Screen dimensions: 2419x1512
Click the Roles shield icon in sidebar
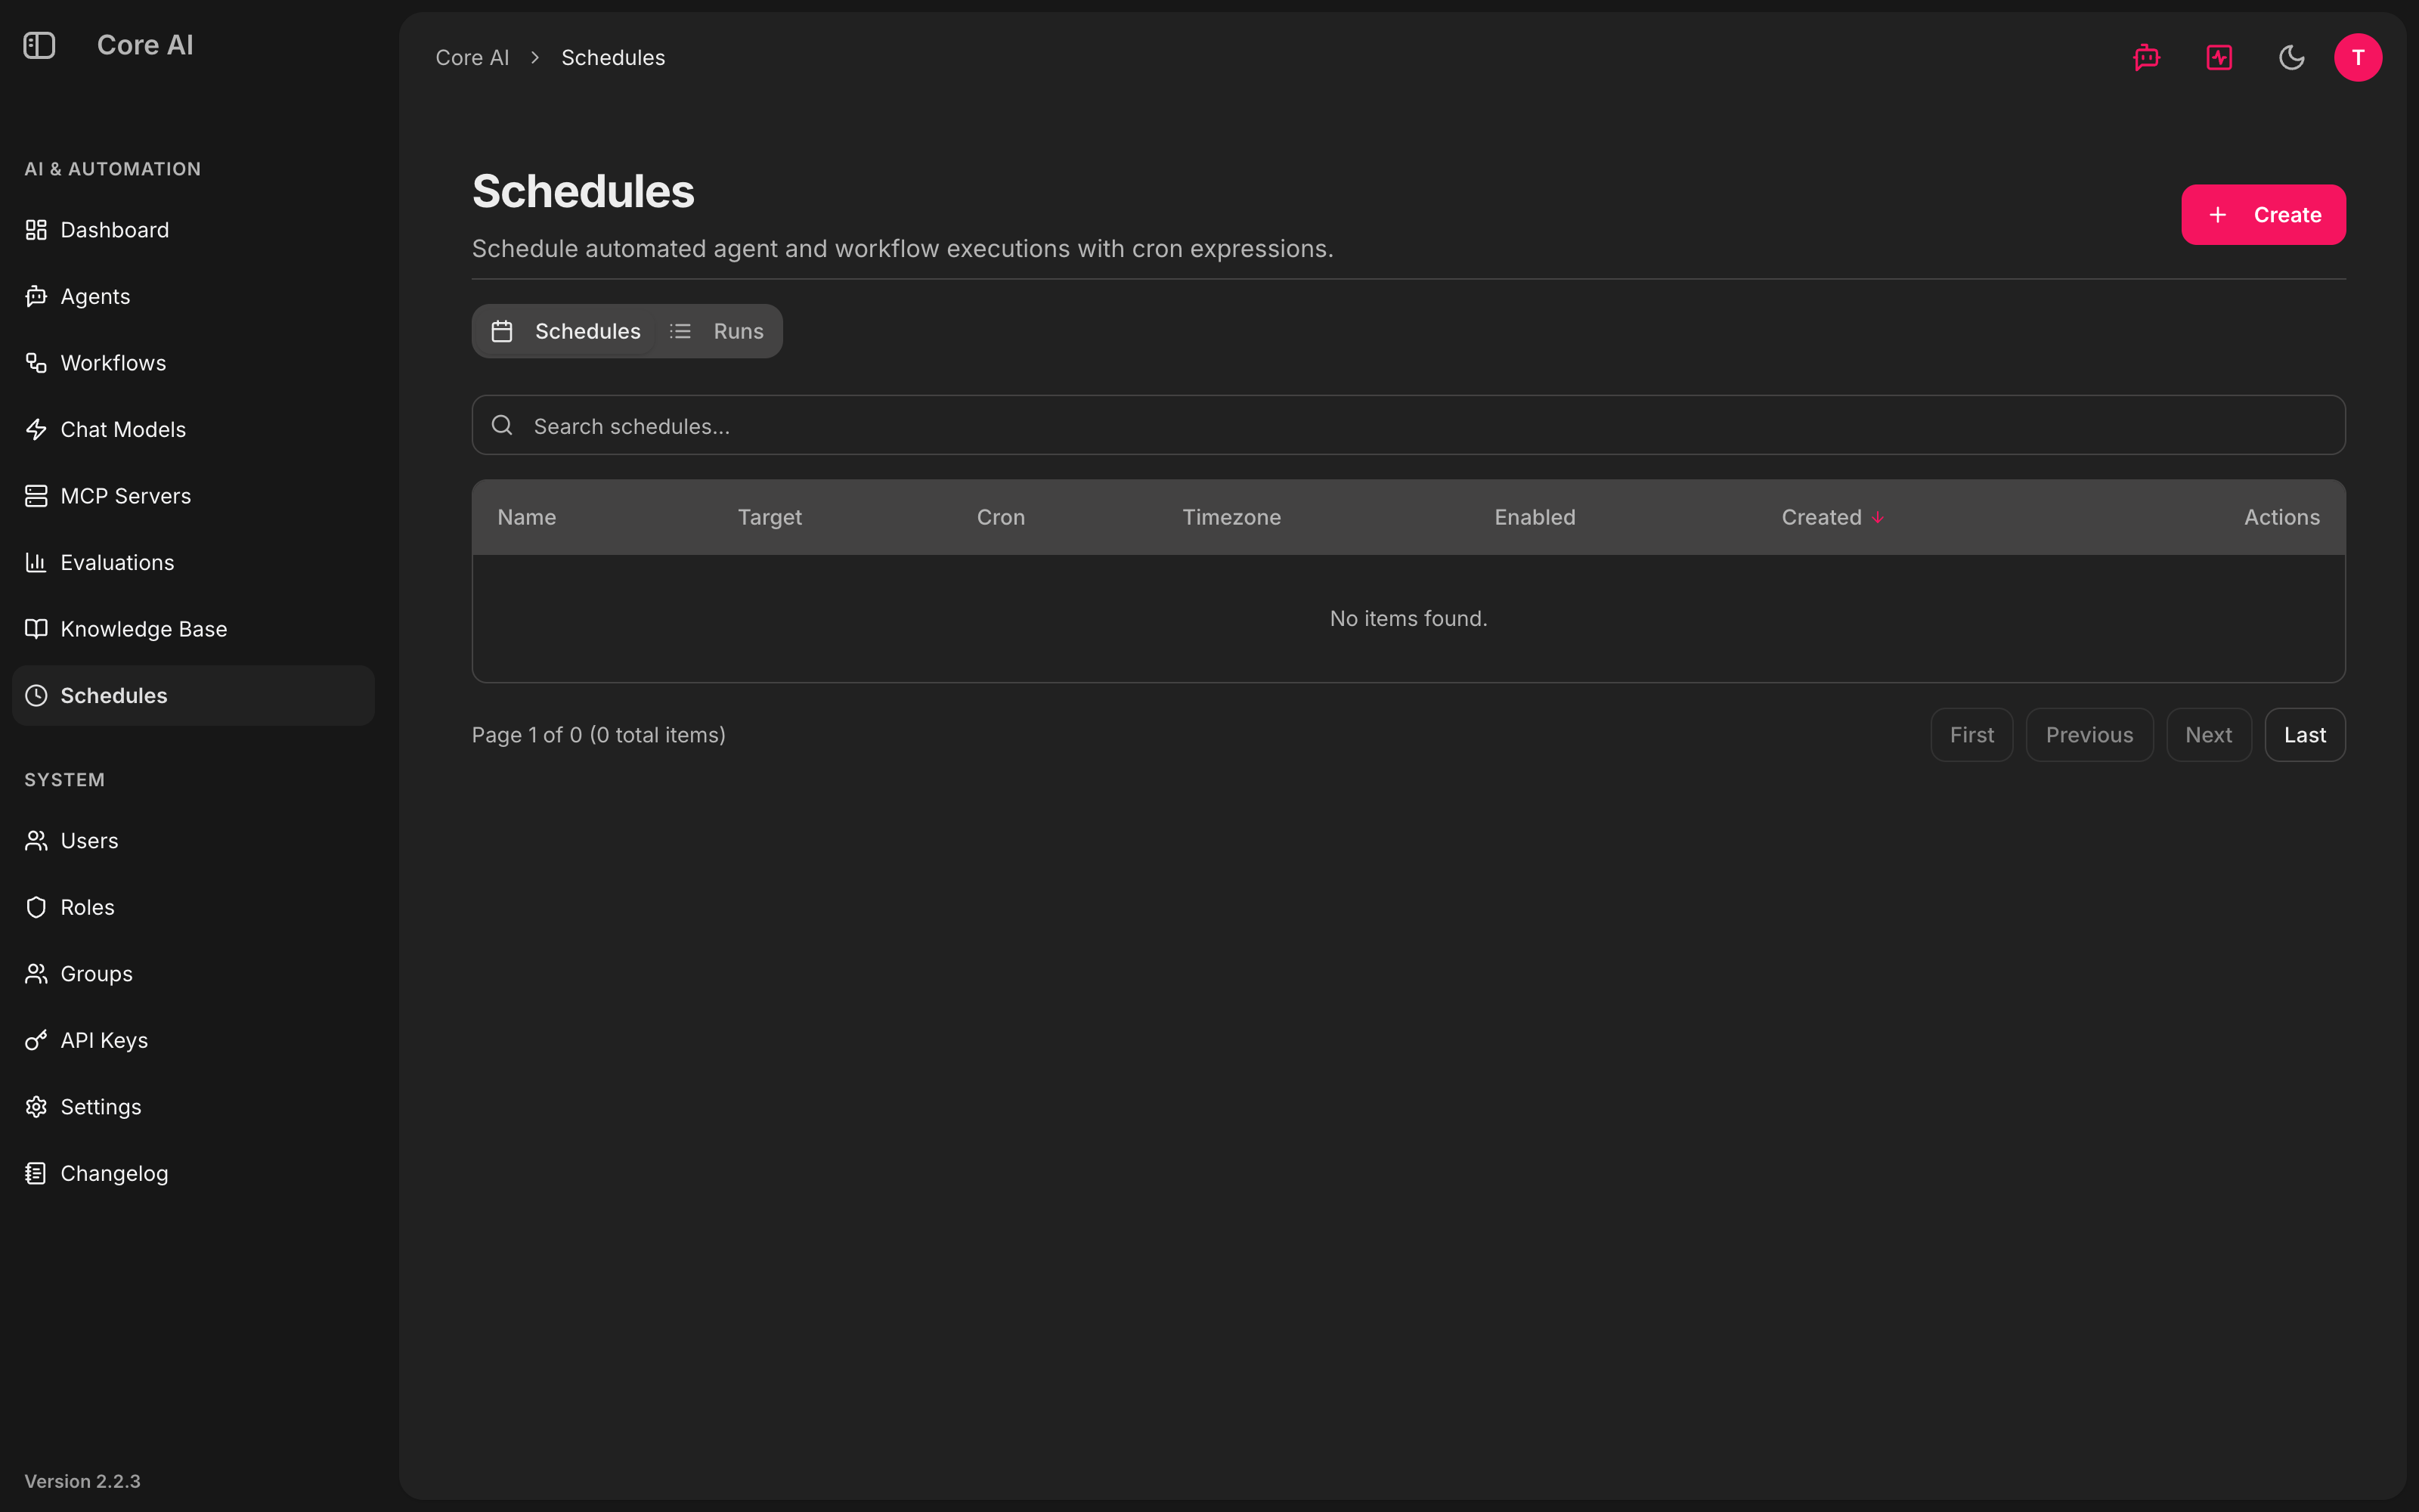click(36, 907)
